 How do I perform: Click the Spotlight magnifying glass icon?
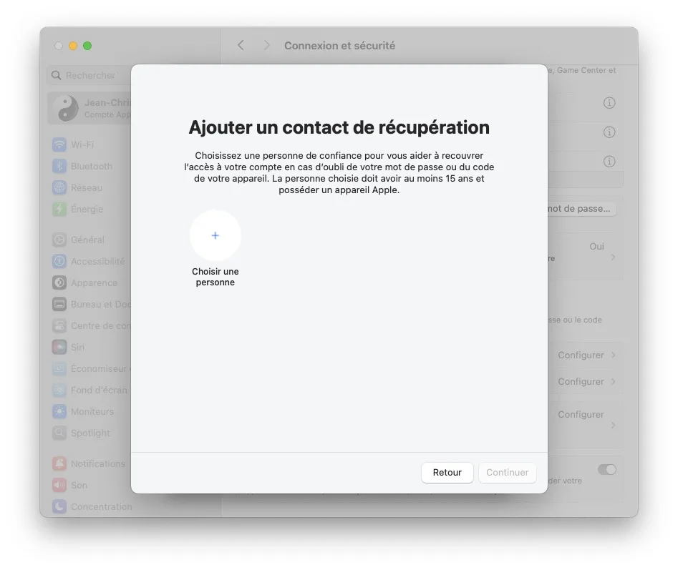59,433
